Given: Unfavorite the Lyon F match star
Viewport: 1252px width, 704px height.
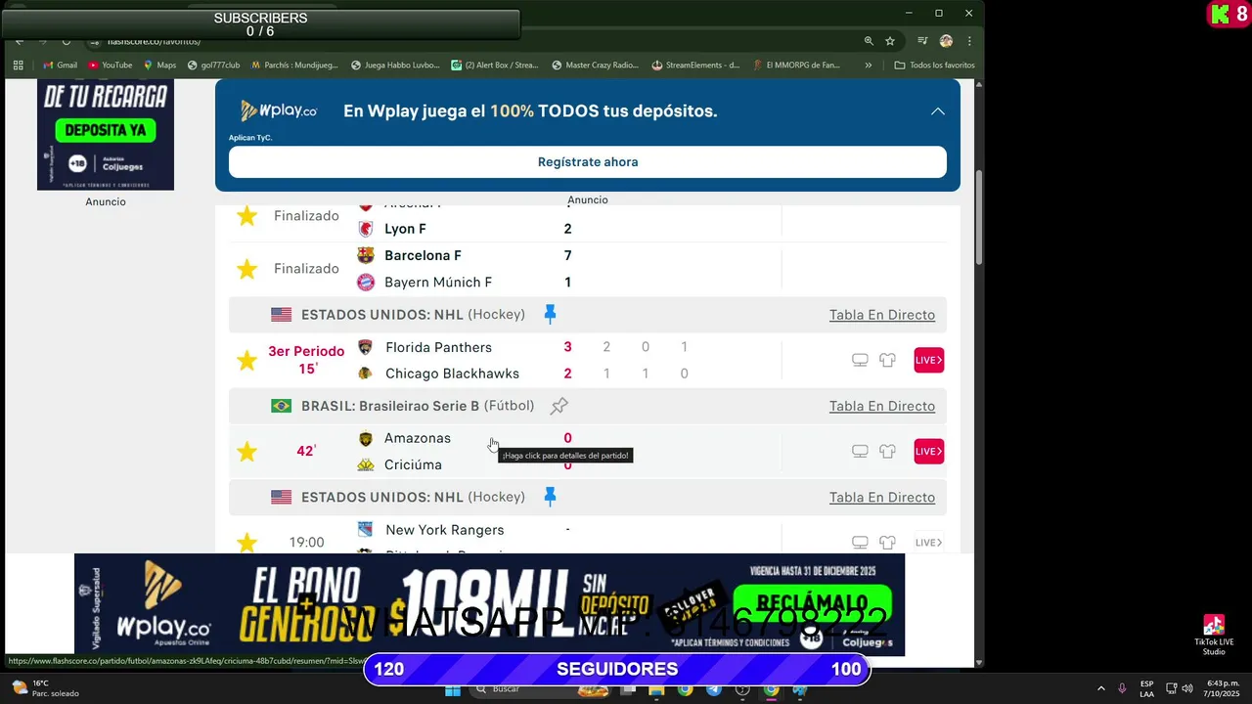Looking at the screenshot, I should coord(246,216).
